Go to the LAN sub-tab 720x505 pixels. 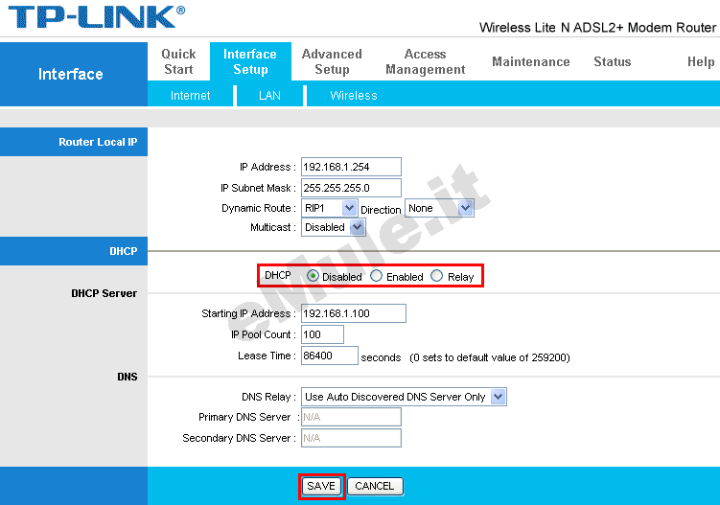coord(269,96)
